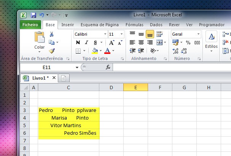Open the Undo history dropdown arrow
The image size is (231, 156).
tap(47, 15)
